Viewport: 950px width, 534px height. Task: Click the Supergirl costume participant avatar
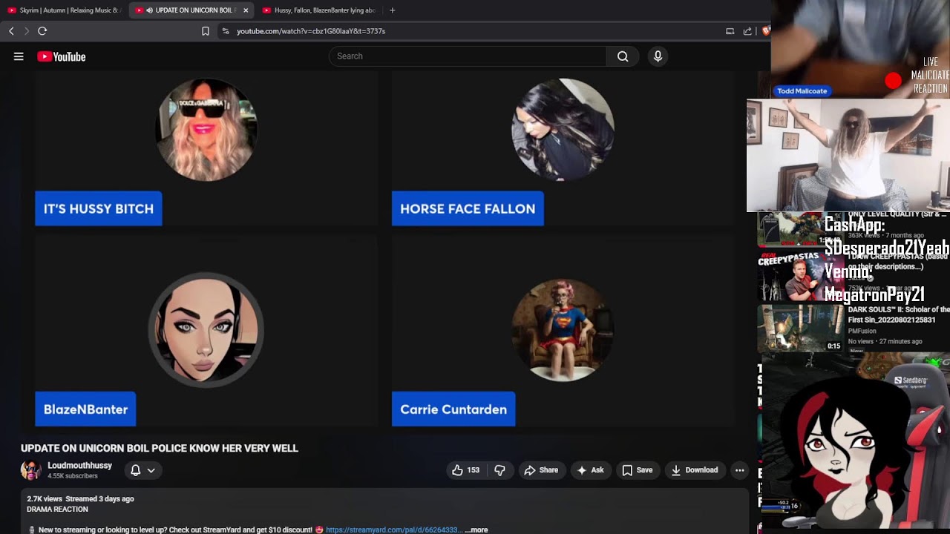[563, 330]
